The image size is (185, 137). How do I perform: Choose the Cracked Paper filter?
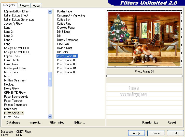coord(66,28)
